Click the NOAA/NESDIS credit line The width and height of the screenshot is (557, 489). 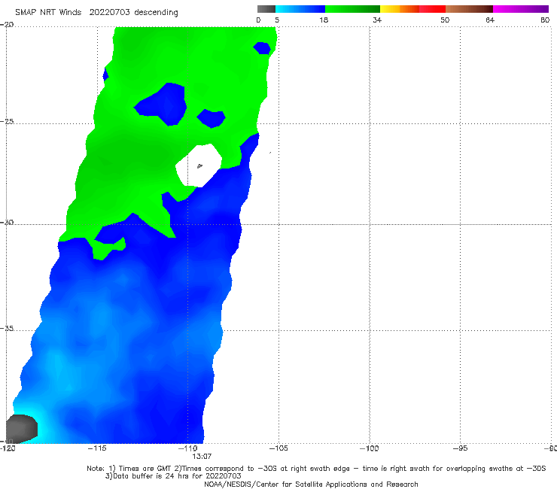[311, 484]
